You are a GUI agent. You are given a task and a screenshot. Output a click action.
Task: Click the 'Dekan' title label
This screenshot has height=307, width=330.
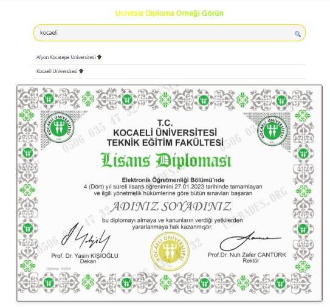click(x=88, y=261)
